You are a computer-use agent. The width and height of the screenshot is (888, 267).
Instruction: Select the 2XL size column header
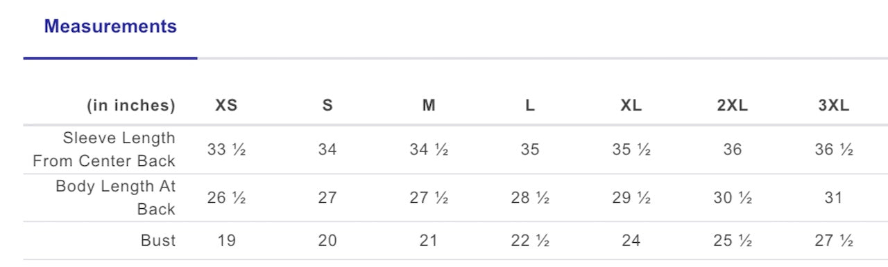pos(733,106)
